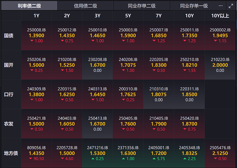Open bond 2500002.IB quote cell
This screenshot has height=168, width=237.
click(220, 36)
